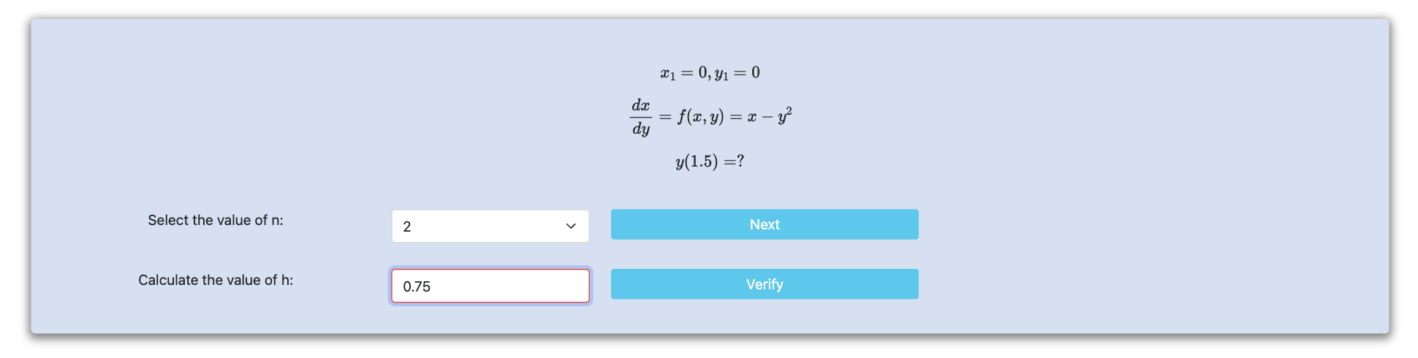This screenshot has width=1418, height=358.
Task: Click the dx/dy fraction in equation
Action: point(641,117)
